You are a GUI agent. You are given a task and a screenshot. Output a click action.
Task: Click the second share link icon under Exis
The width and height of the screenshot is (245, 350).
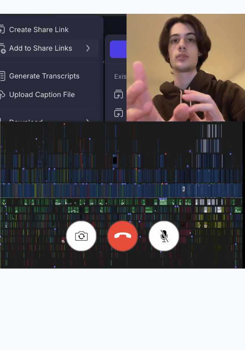pos(118,113)
